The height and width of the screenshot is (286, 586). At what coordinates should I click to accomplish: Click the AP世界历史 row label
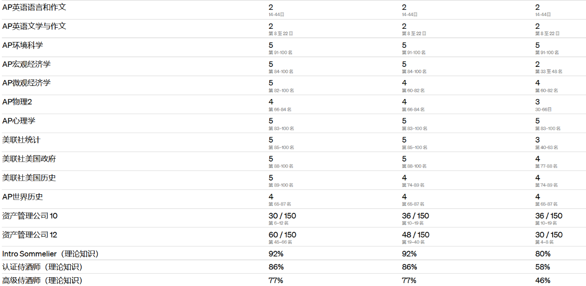click(22, 197)
